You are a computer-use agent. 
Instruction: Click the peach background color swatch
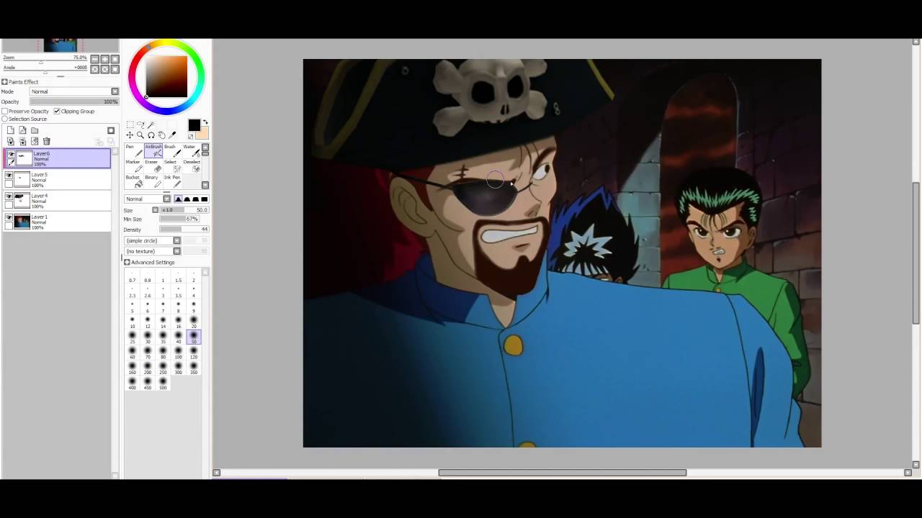coord(204,135)
